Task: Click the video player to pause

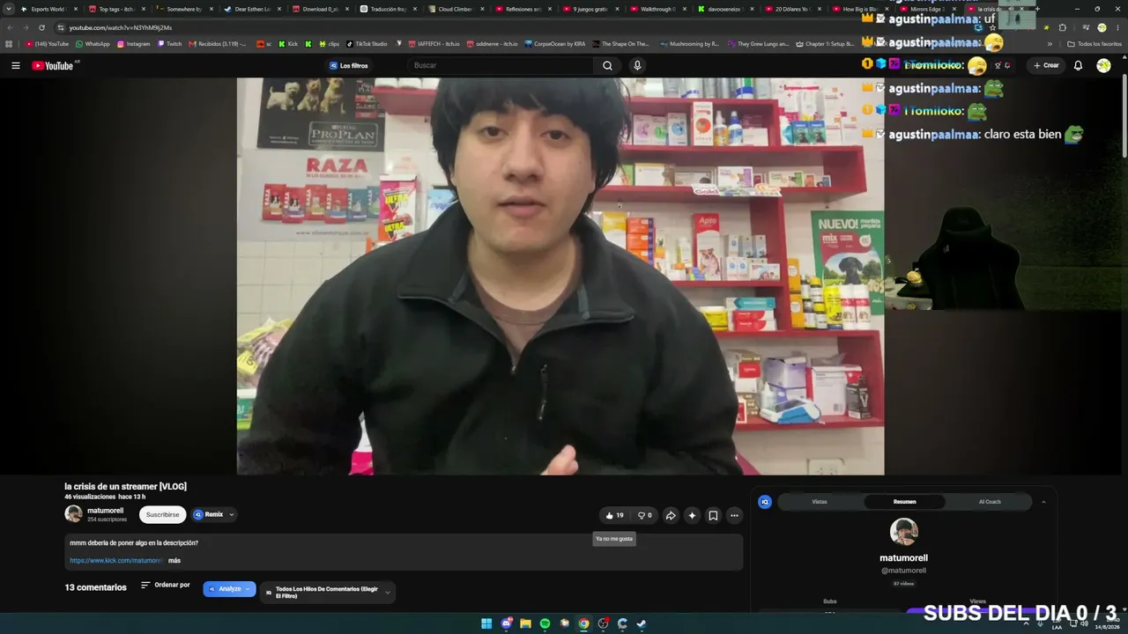Action: [560, 276]
